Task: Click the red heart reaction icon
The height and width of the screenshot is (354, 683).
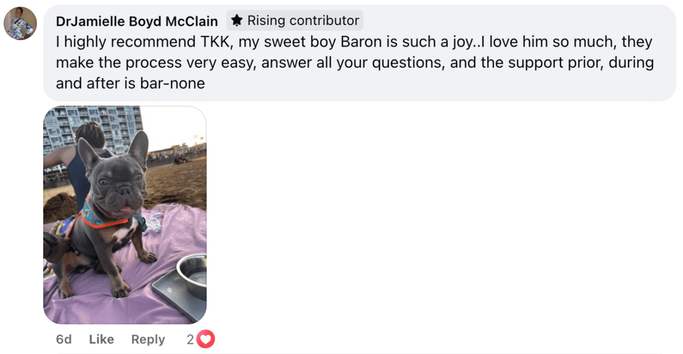Action: 206,340
